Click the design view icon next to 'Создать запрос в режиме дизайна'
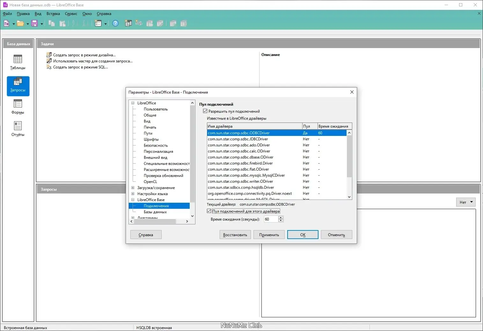This screenshot has height=331, width=483. [x=49, y=55]
